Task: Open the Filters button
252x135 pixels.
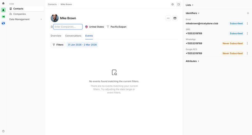Action: click(58, 45)
